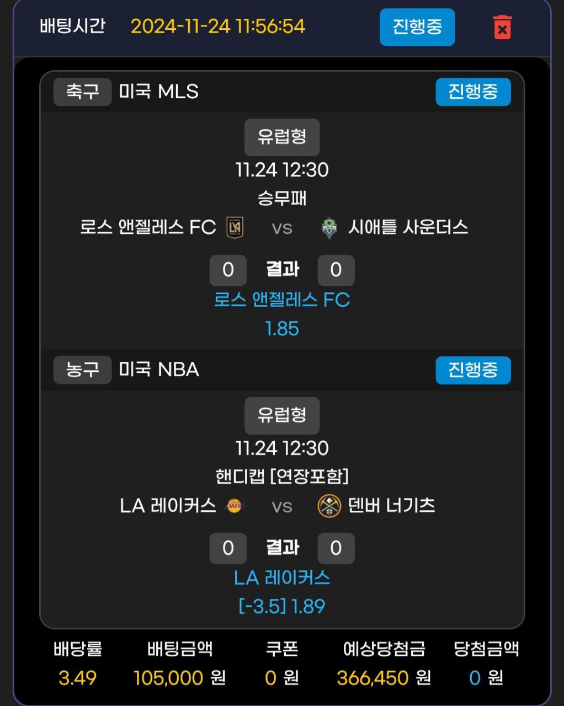Delete the bet slip with trash icon
Screen dimensions: 564x706
pyautogui.click(x=502, y=27)
